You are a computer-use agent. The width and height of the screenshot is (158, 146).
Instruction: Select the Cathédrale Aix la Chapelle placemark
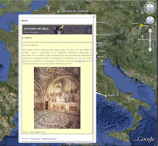(59, 12)
